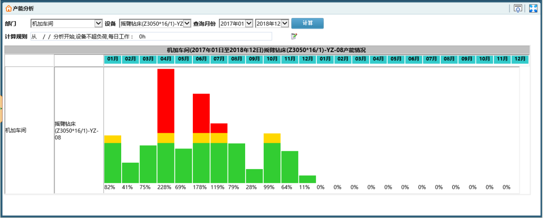543x218 pixels.
Task: Click the home icon beside 产能分析
Action: [8, 9]
